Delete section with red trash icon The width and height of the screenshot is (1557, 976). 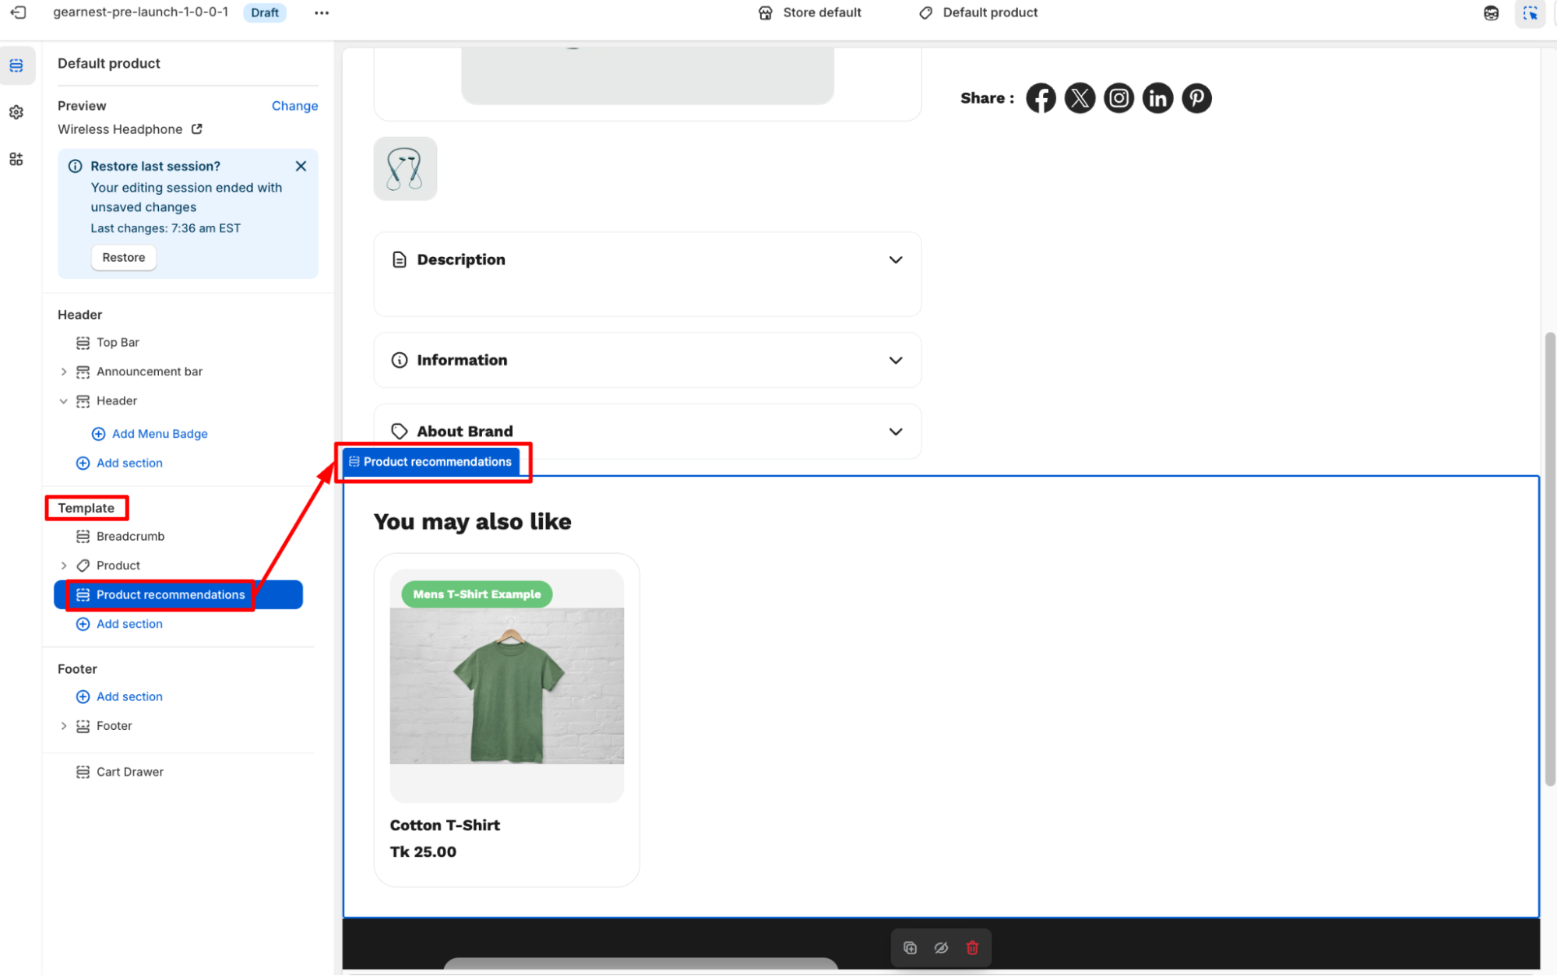pyautogui.click(x=972, y=947)
